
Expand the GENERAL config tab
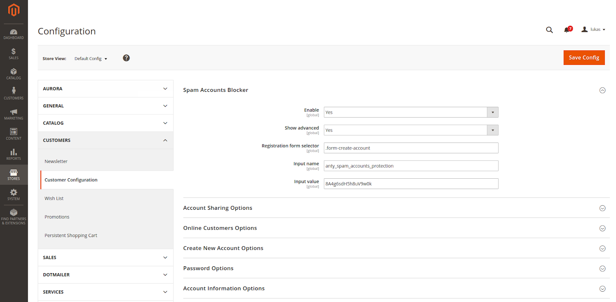[105, 106]
